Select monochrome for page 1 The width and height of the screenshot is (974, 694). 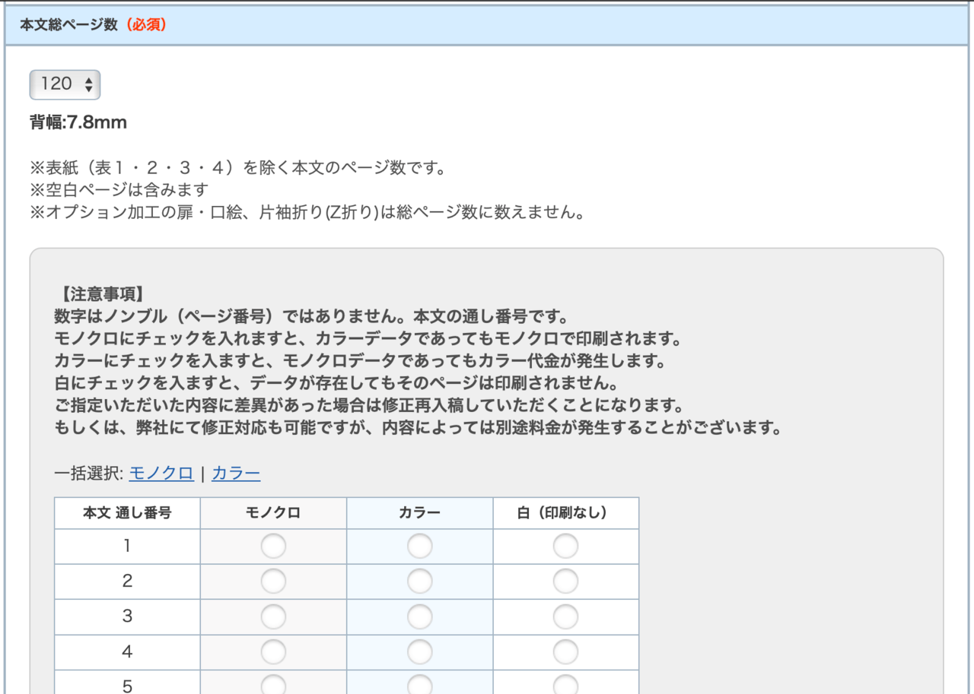tap(273, 545)
